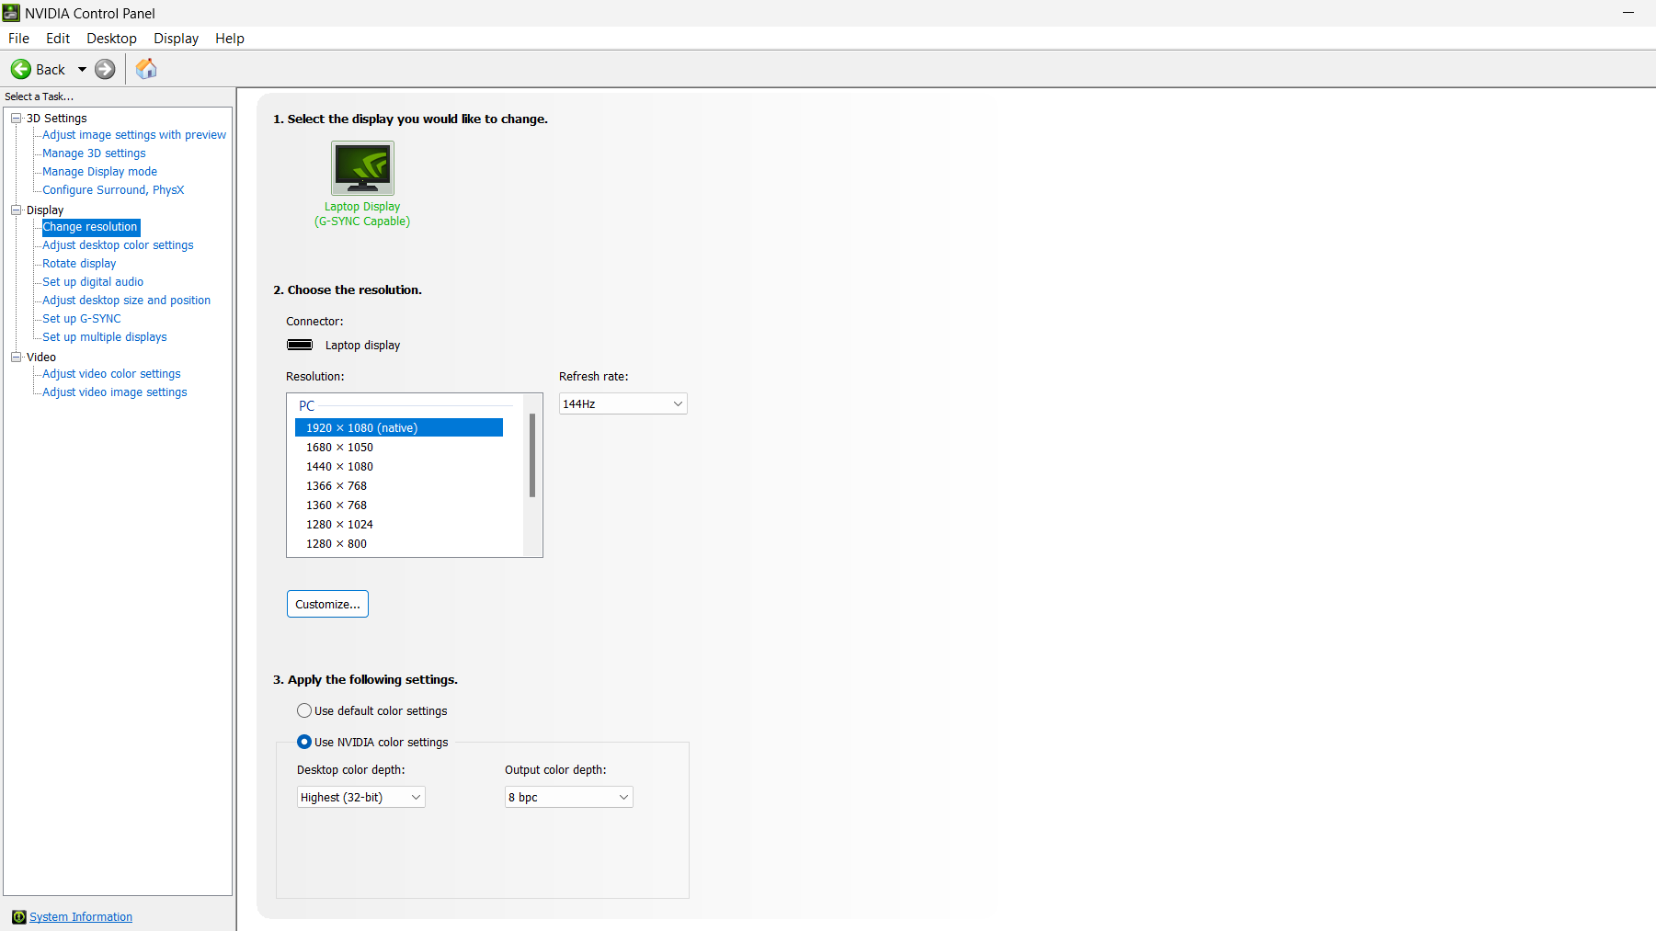The image size is (1656, 931).
Task: Open the System Information link
Action: coord(81,916)
